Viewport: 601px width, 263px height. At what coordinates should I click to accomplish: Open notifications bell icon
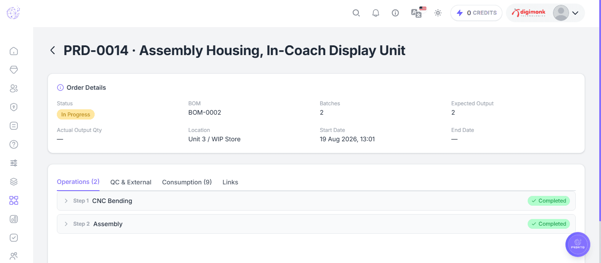pyautogui.click(x=376, y=13)
